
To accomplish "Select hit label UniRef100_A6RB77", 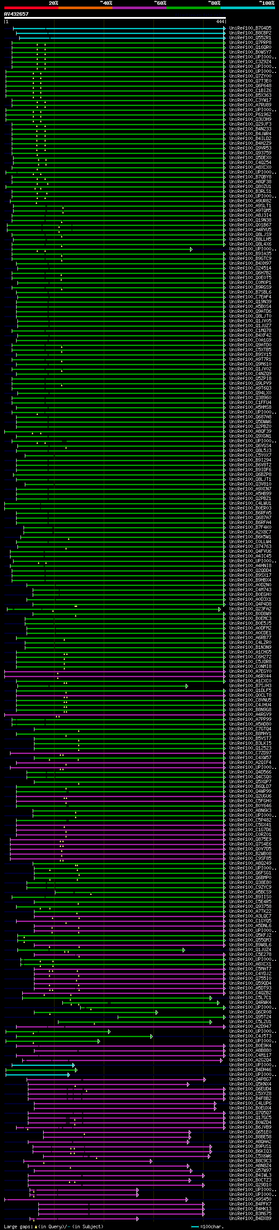I will (250, 637).
